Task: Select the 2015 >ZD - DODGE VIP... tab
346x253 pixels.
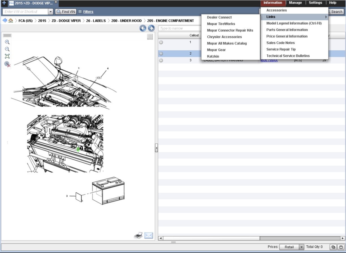Action: (31, 3)
